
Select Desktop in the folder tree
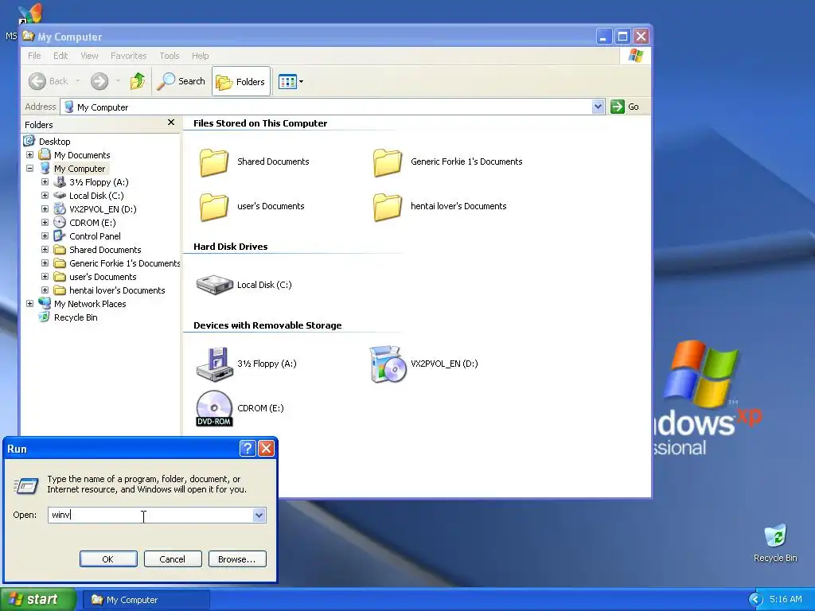pyautogui.click(x=54, y=142)
